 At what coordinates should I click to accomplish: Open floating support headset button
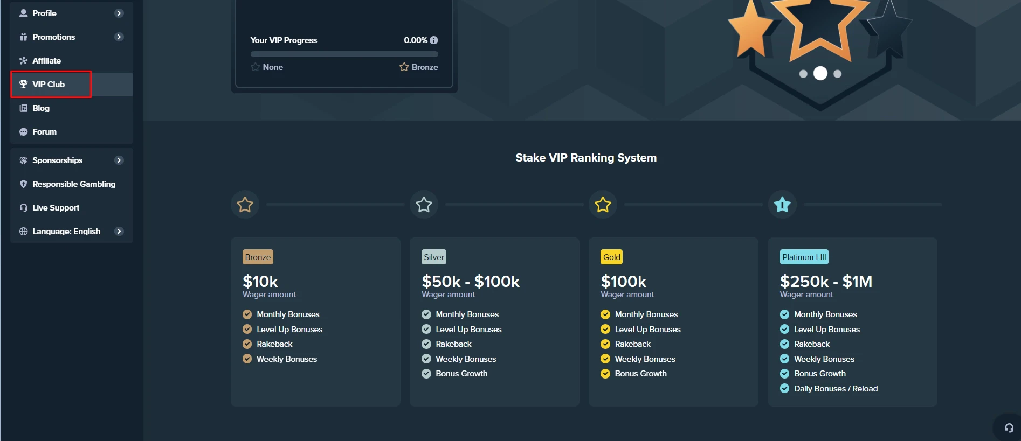[x=1009, y=428]
